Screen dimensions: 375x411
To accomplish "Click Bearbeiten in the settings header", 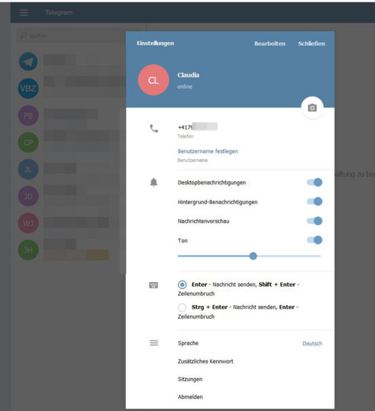I will click(x=270, y=43).
